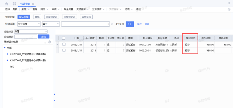Click the blue search magnifier button
The width and height of the screenshot is (233, 108).
click(x=130, y=24)
